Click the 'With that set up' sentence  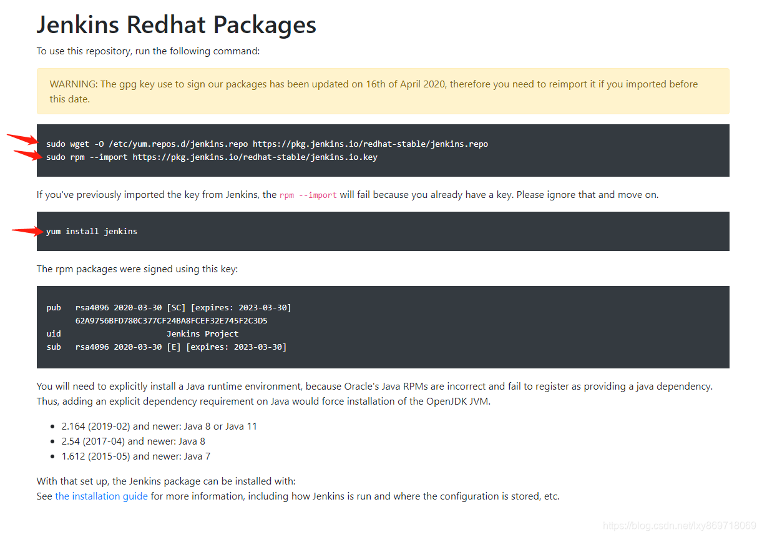tap(166, 481)
